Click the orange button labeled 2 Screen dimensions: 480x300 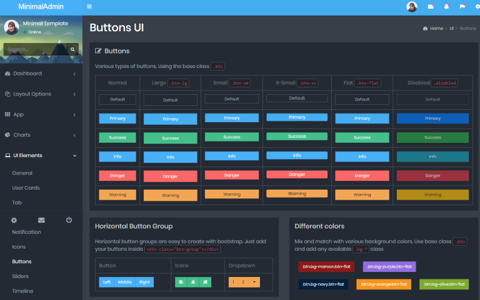coord(243,282)
